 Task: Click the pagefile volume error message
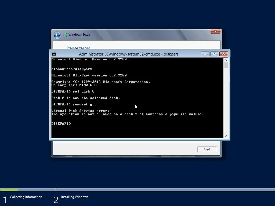pos(128,114)
